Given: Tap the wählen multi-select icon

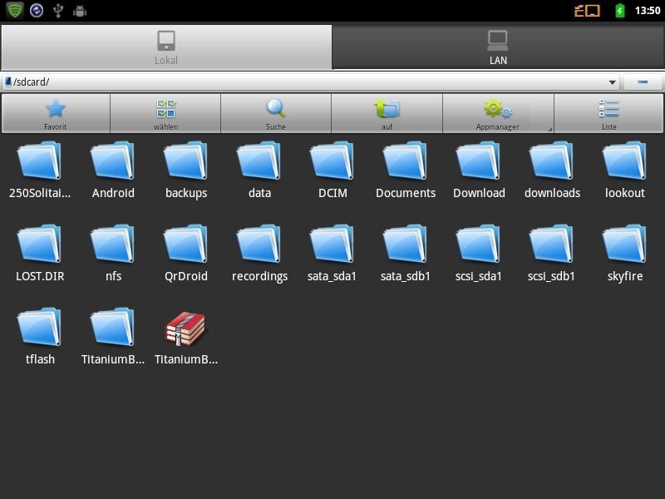Looking at the screenshot, I should [x=165, y=114].
